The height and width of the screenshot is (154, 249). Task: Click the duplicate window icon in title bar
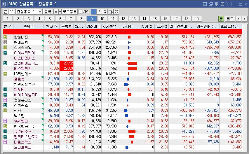[211, 4]
